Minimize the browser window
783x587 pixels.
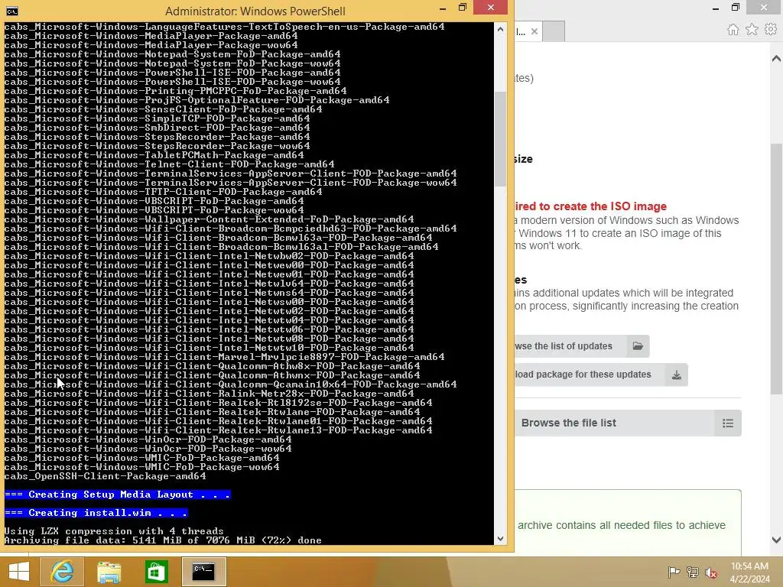(716, 8)
